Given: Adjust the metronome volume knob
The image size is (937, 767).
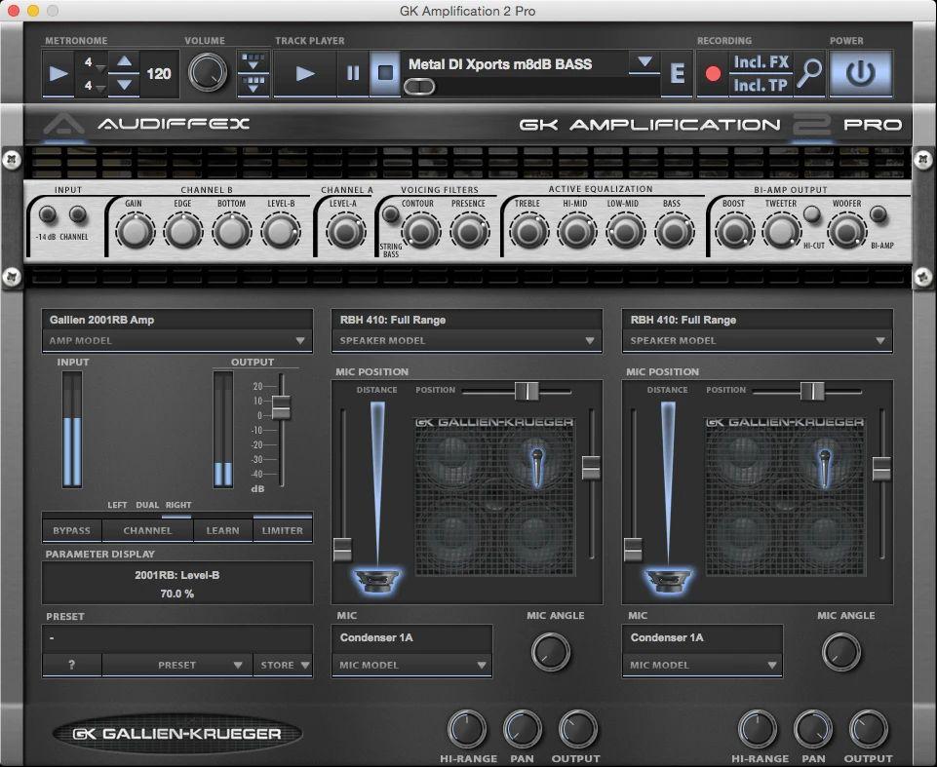Looking at the screenshot, I should point(208,73).
